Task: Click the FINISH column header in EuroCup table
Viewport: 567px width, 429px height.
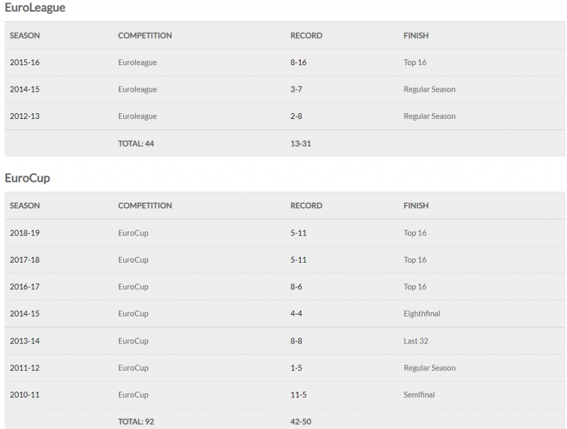Action: [416, 206]
